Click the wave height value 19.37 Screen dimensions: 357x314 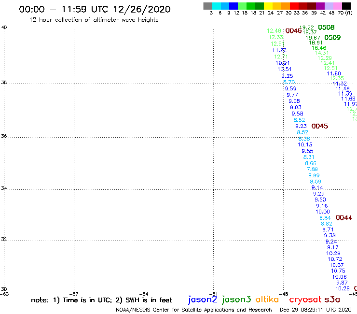310,32
